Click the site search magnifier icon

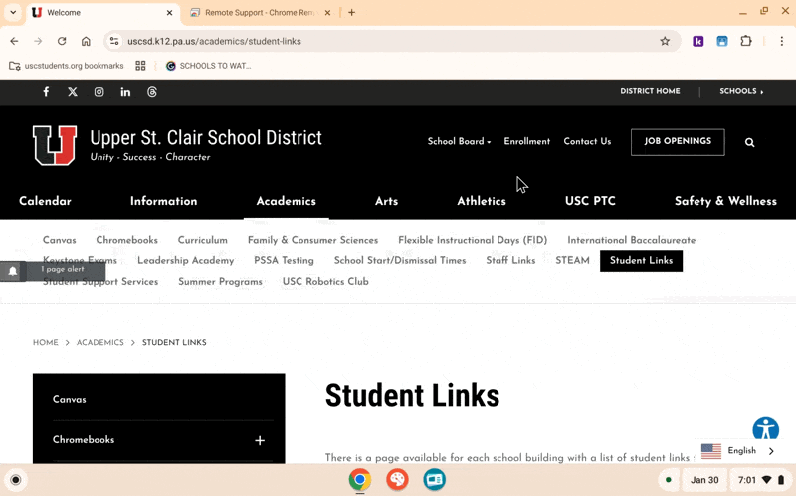pyautogui.click(x=750, y=142)
